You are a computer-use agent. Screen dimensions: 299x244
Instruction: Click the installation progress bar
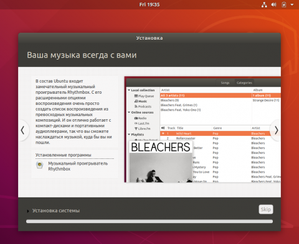coord(149,222)
